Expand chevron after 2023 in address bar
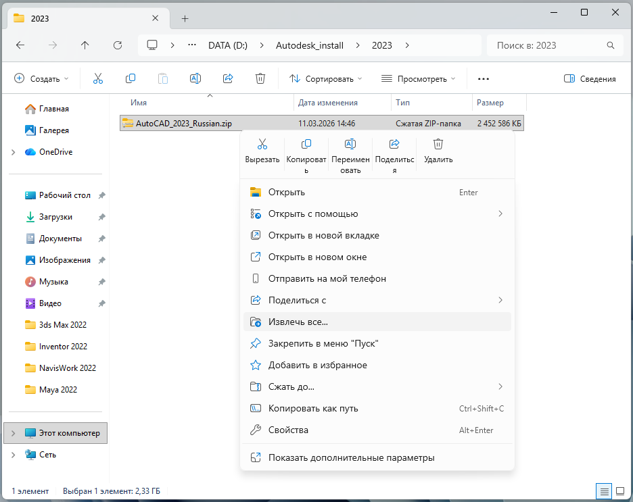The height and width of the screenshot is (502, 633). tap(407, 45)
